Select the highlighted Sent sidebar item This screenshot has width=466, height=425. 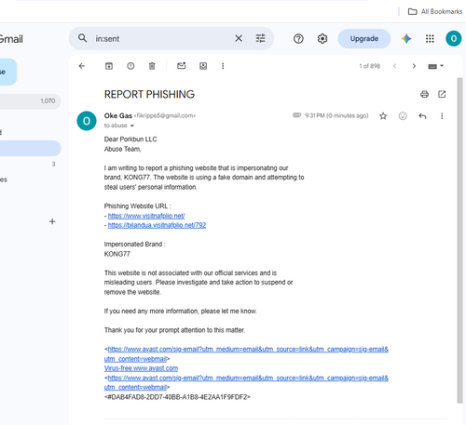(30, 148)
